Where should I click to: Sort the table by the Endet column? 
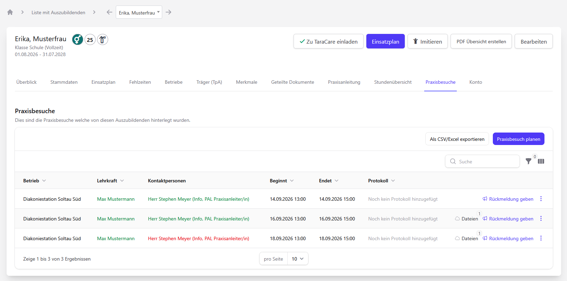tap(329, 181)
